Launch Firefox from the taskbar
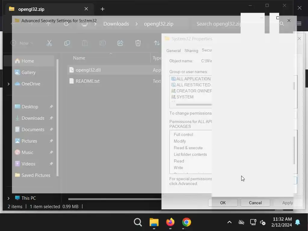The width and height of the screenshot is (308, 231). [x=170, y=222]
